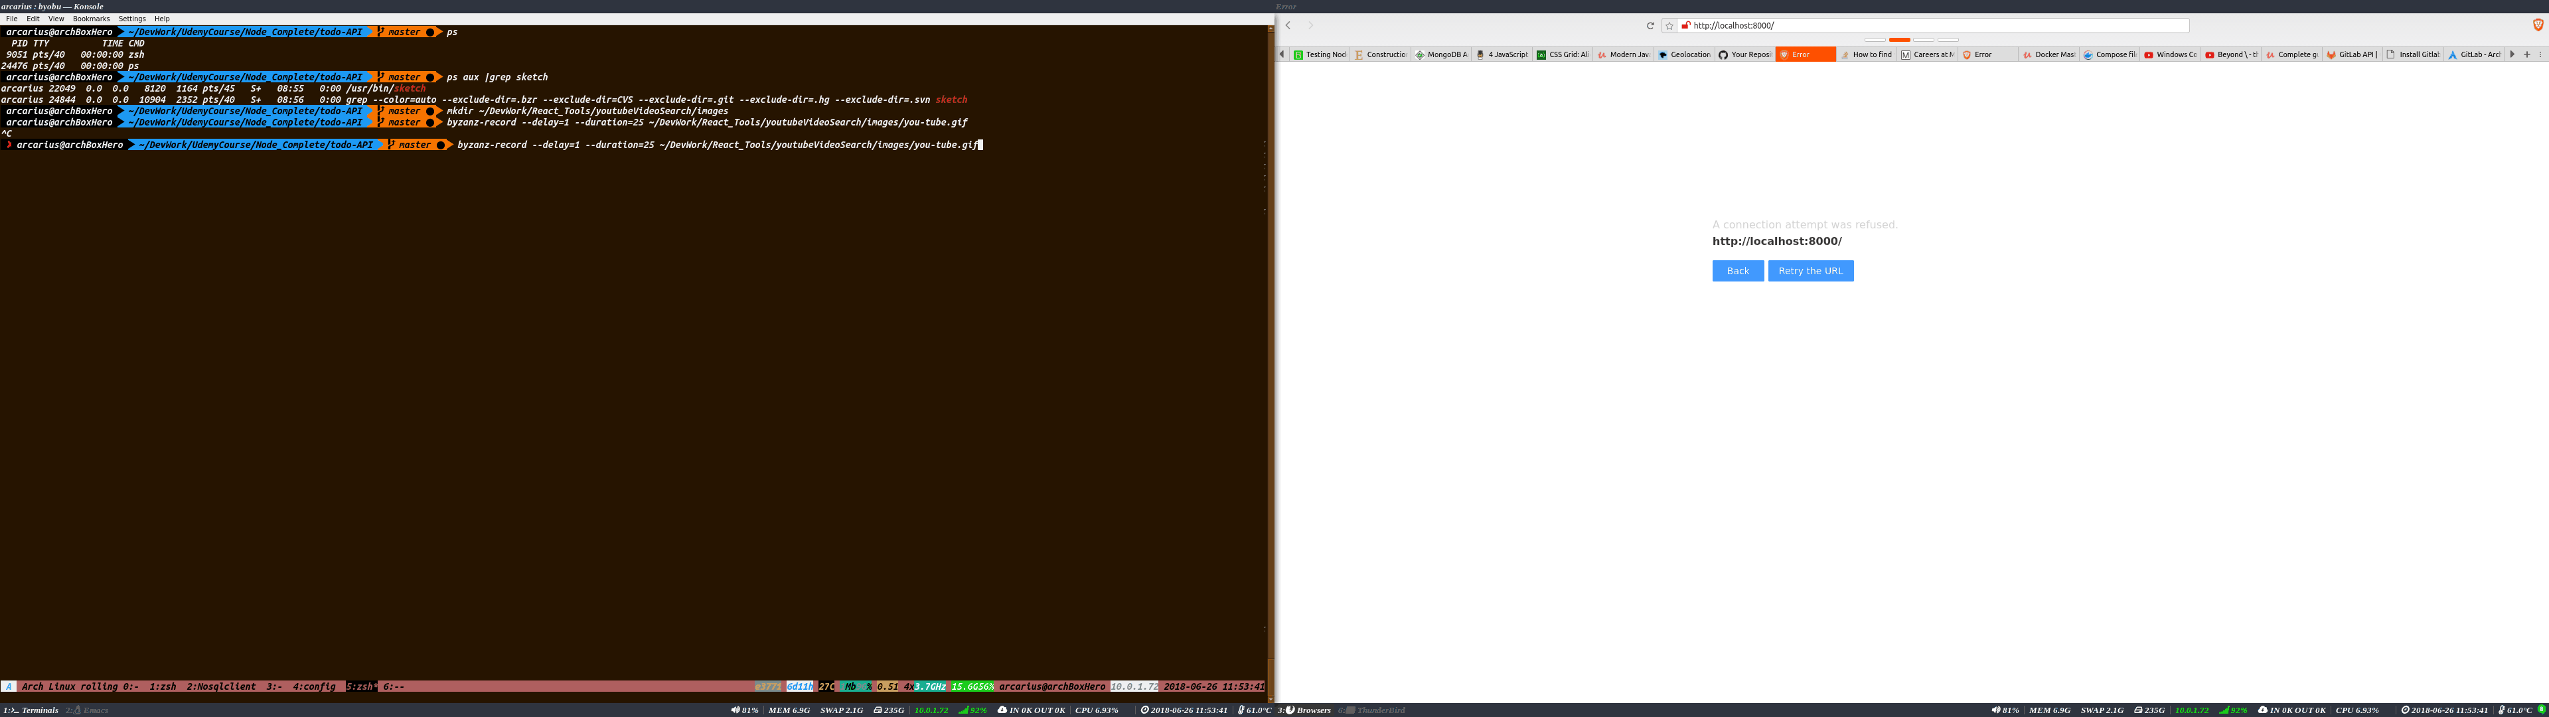The width and height of the screenshot is (2549, 717).
Task: Click the Retry the URL button
Action: [x=1810, y=272]
